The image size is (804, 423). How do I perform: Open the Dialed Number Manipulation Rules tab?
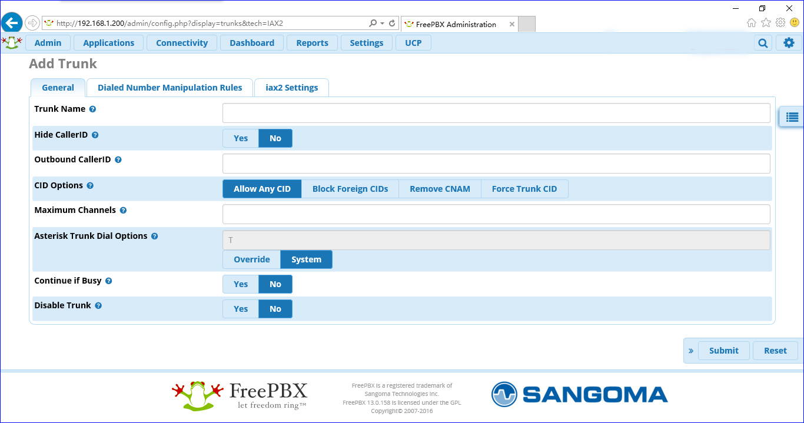(170, 87)
